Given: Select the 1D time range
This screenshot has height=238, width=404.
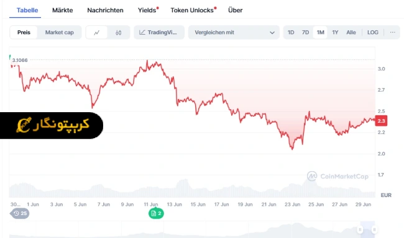Looking at the screenshot, I should (x=291, y=32).
